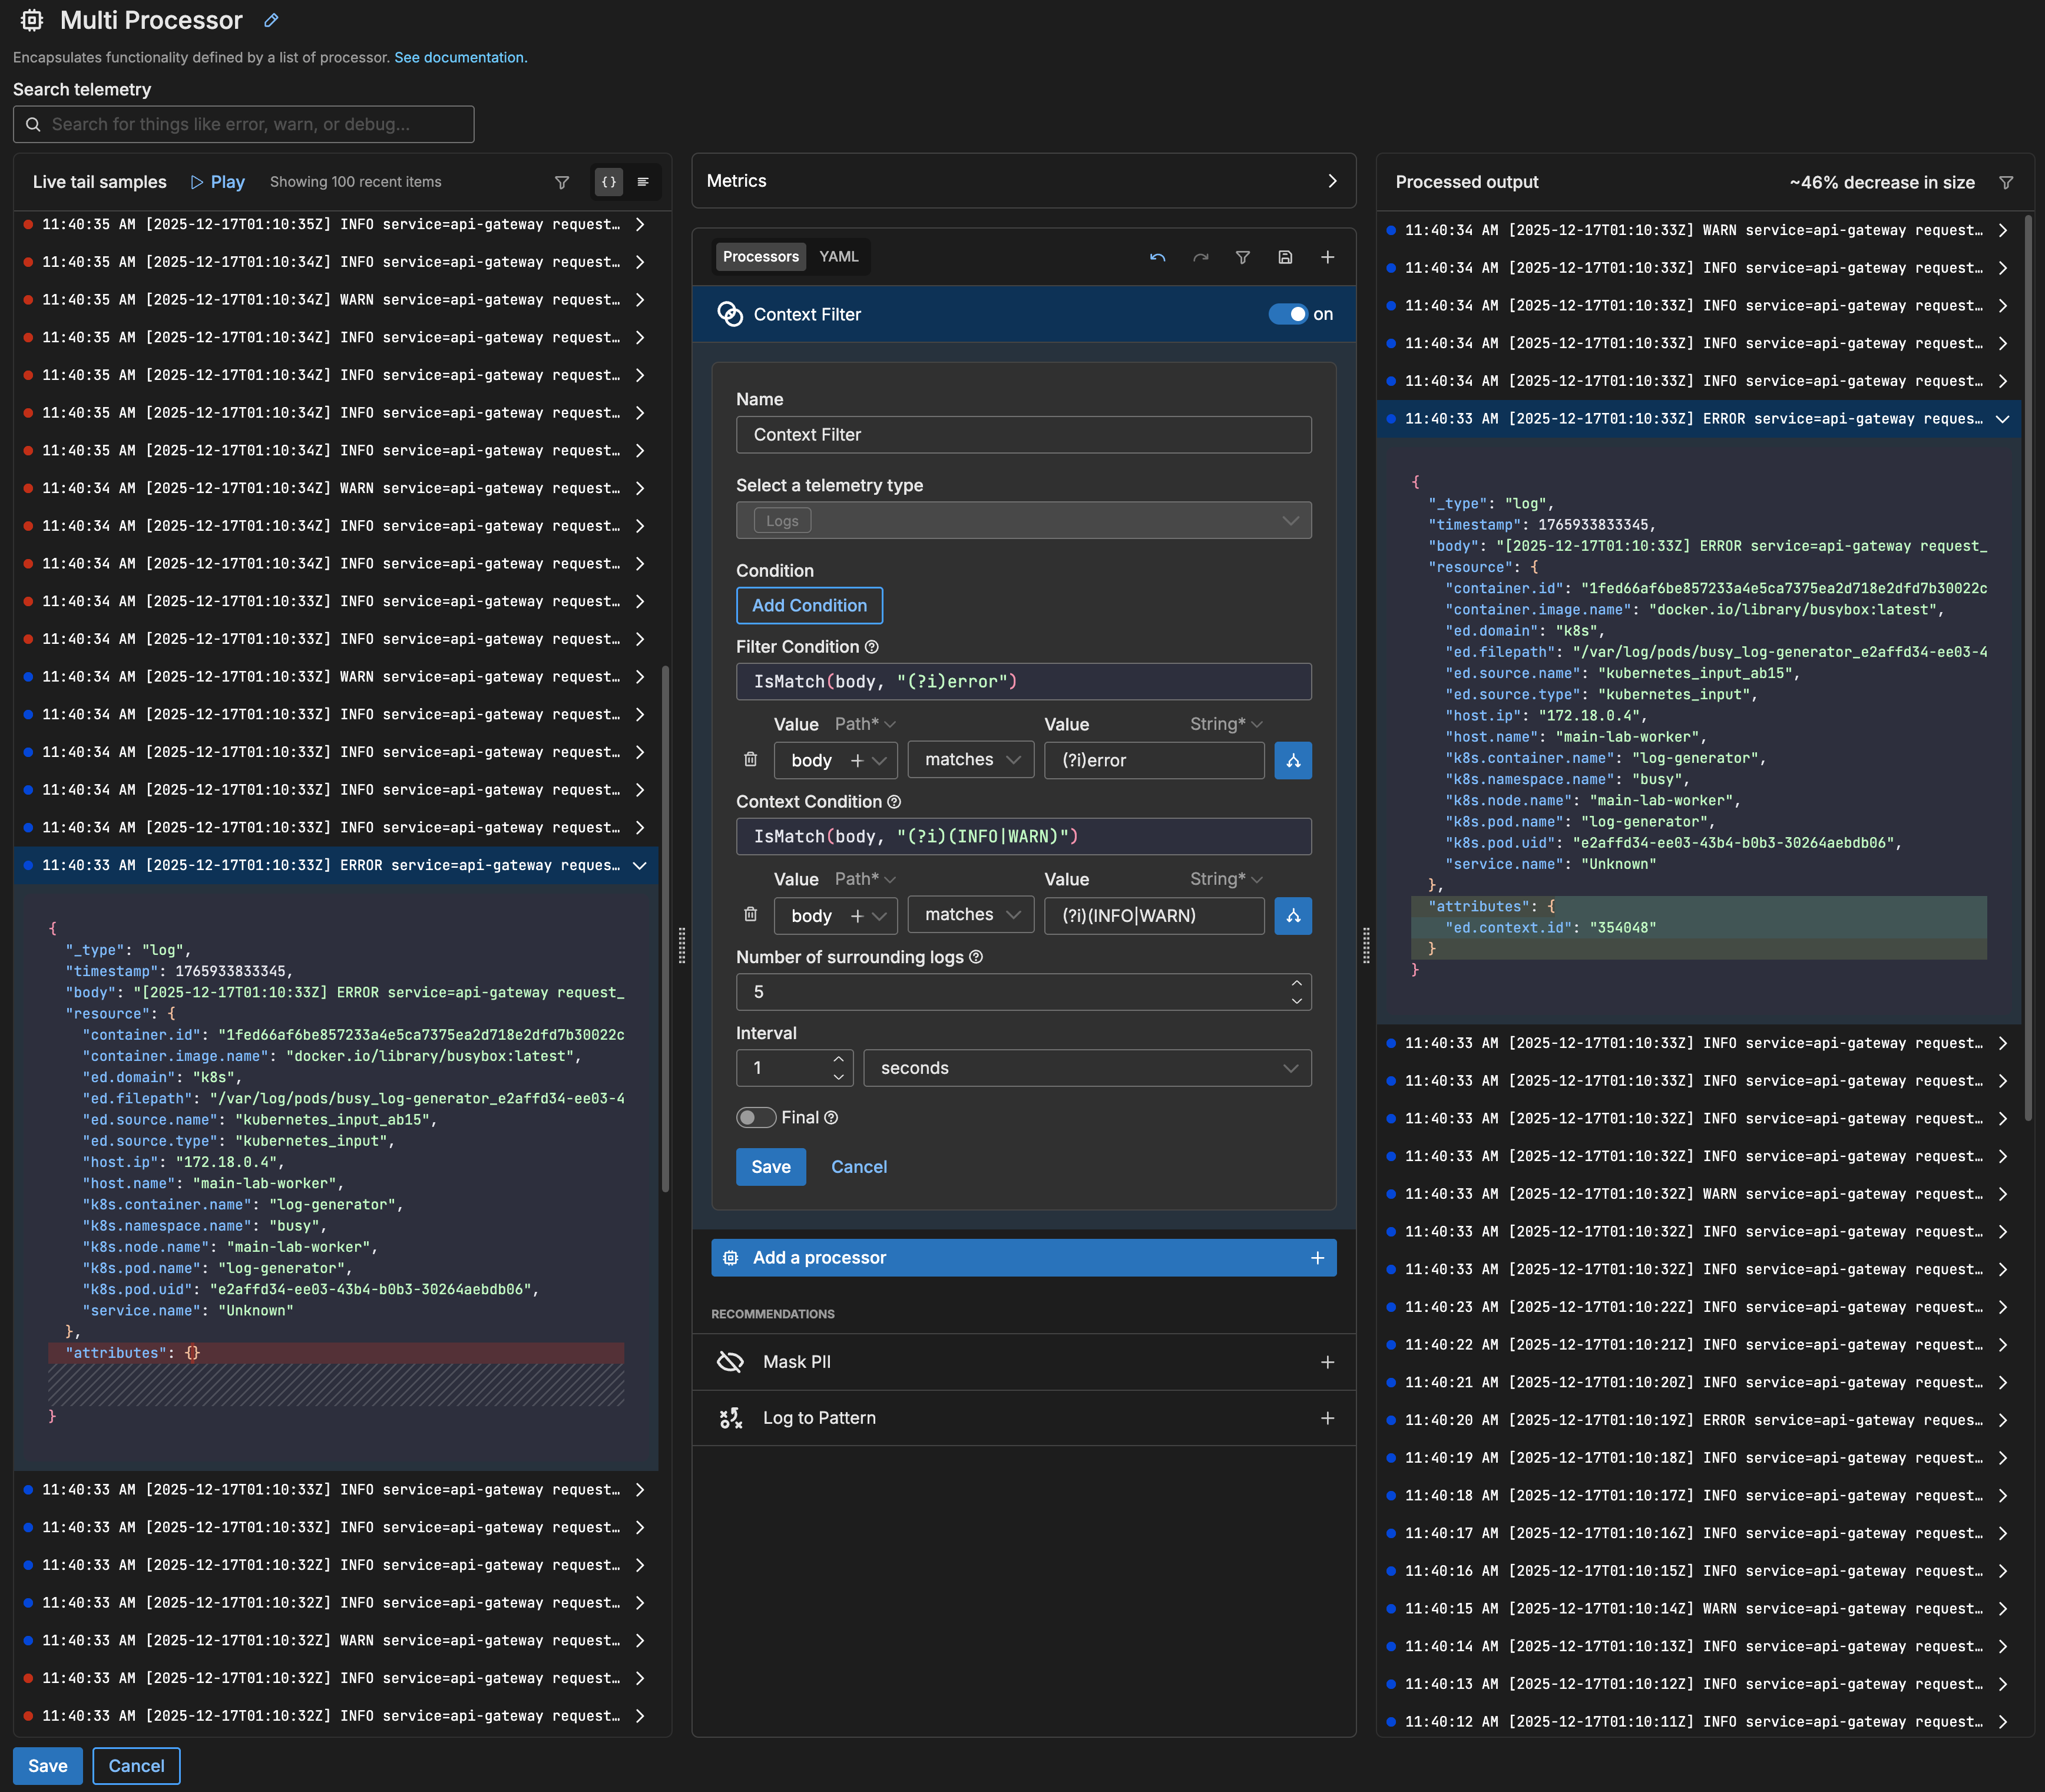Add a new processor via the plus icon

click(x=1327, y=257)
